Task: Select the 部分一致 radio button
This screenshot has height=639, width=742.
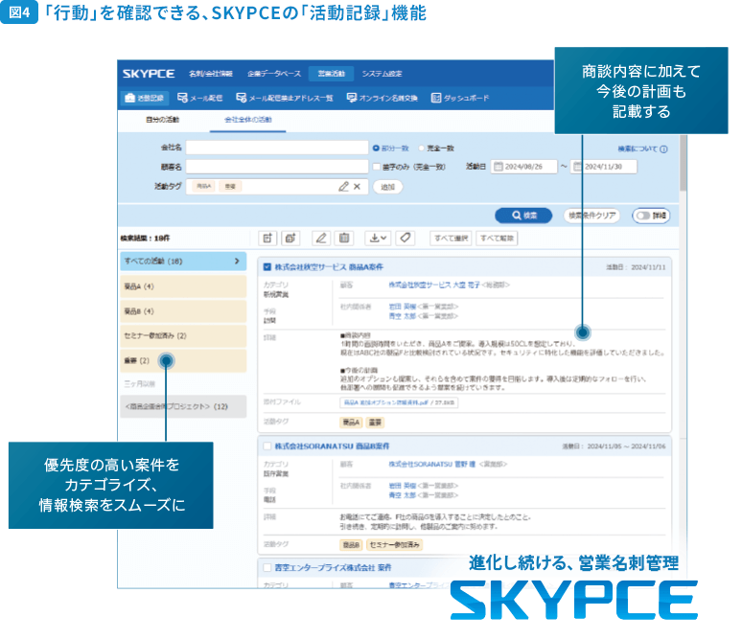Action: click(x=376, y=148)
